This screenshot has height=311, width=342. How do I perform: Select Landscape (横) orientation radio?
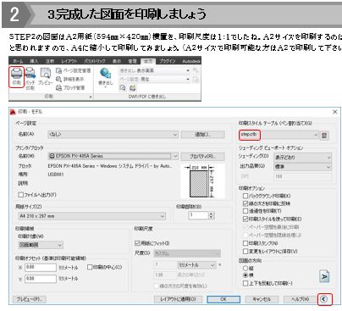coord(245,275)
